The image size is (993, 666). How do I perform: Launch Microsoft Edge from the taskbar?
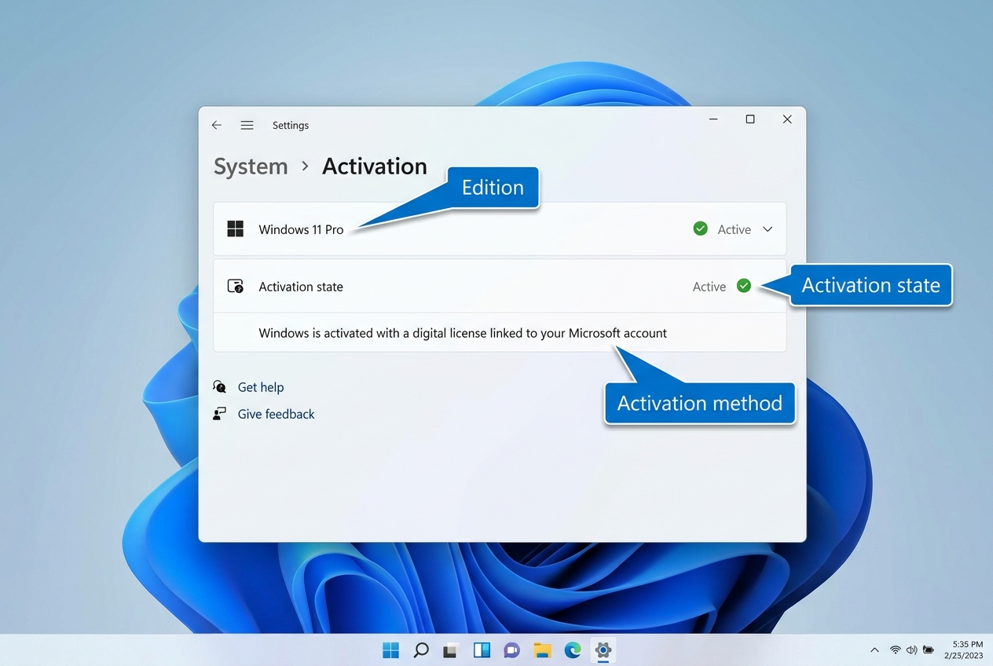click(573, 650)
